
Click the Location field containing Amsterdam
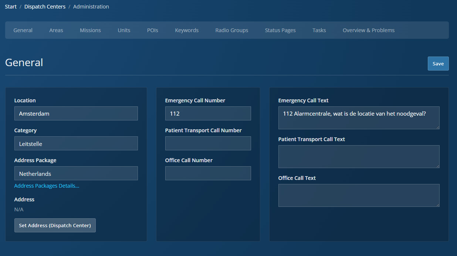coord(76,113)
